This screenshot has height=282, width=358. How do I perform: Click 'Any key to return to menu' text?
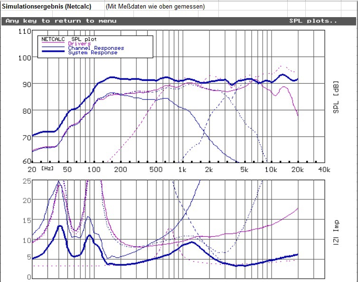[x=60, y=21]
